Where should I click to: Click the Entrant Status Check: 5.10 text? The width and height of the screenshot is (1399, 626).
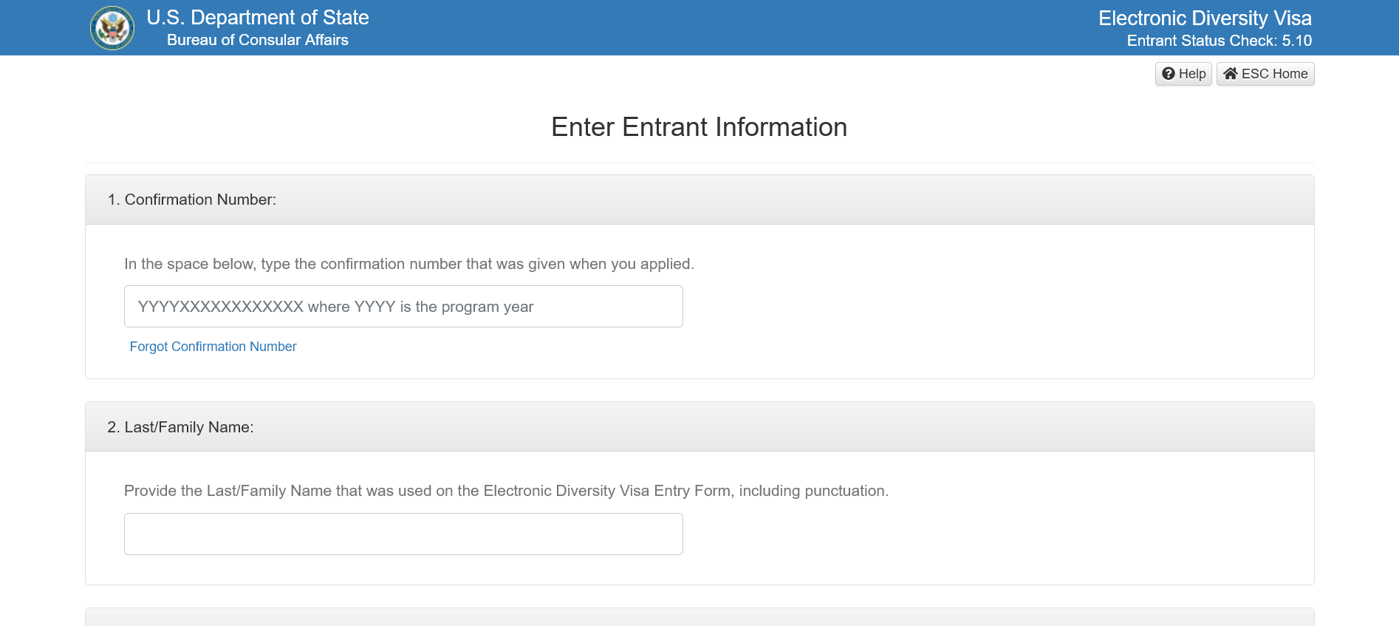(1220, 41)
